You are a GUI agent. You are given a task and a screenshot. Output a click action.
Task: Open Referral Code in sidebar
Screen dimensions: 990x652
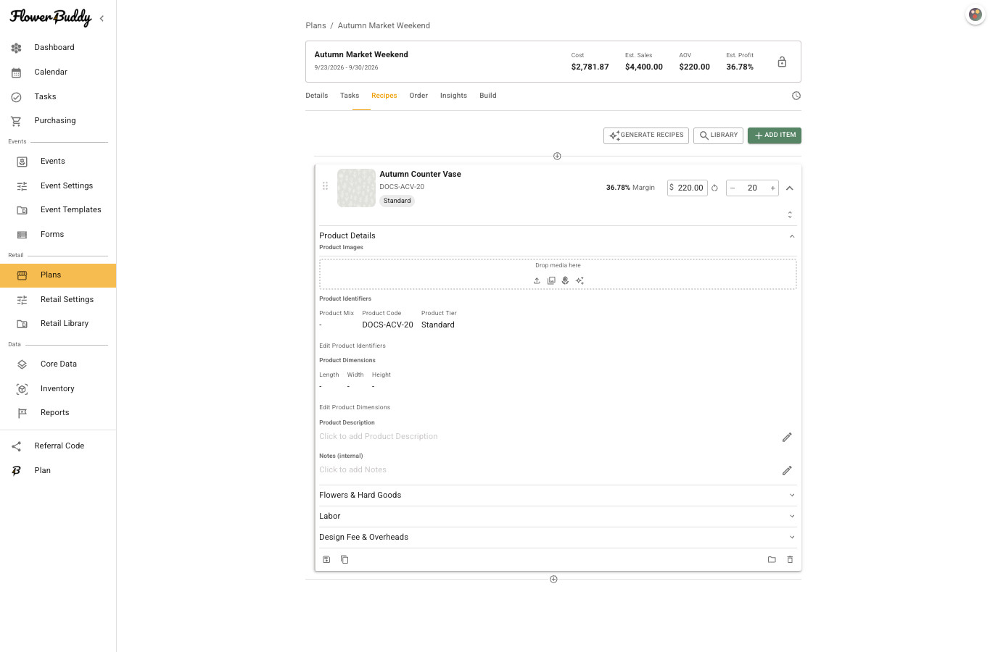coord(58,446)
